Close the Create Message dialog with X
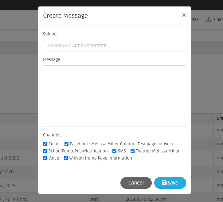The width and height of the screenshot is (223, 202). [184, 15]
